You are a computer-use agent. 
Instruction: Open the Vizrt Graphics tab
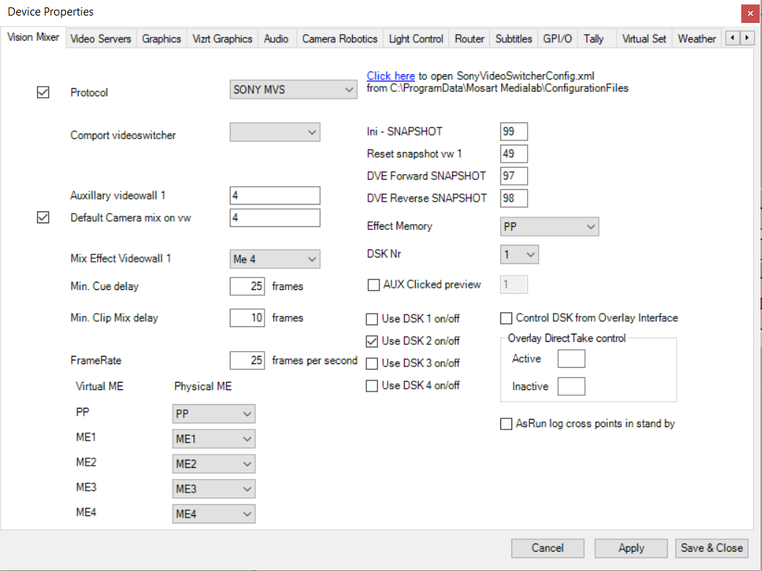[x=222, y=39]
